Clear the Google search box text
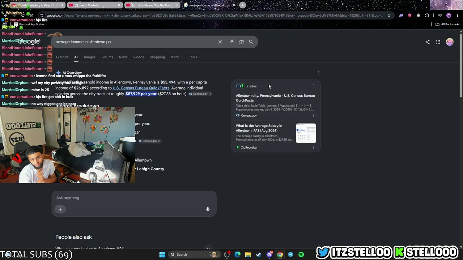The height and width of the screenshot is (260, 463). 220,42
